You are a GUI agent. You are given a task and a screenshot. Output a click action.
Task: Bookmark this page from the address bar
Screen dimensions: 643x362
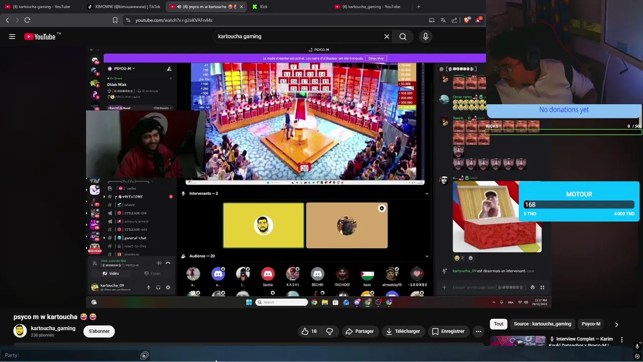click(x=115, y=20)
